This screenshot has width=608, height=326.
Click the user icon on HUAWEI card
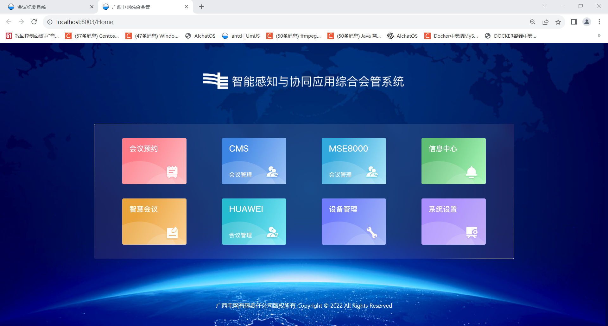[272, 232]
